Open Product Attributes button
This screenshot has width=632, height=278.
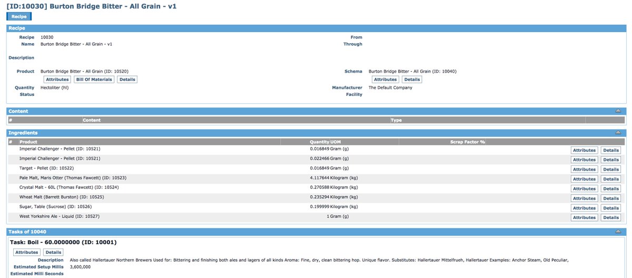click(x=57, y=80)
